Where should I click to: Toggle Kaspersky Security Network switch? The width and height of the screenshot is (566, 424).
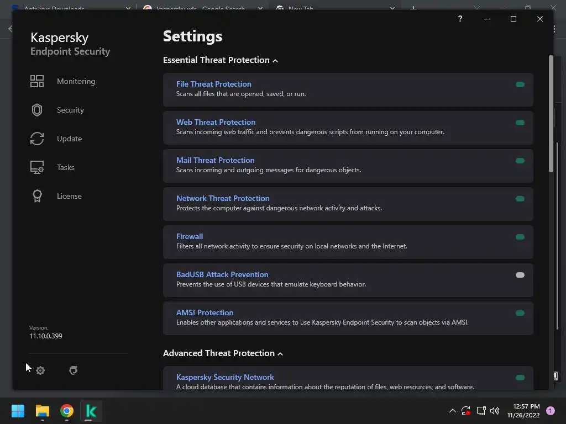click(x=520, y=378)
